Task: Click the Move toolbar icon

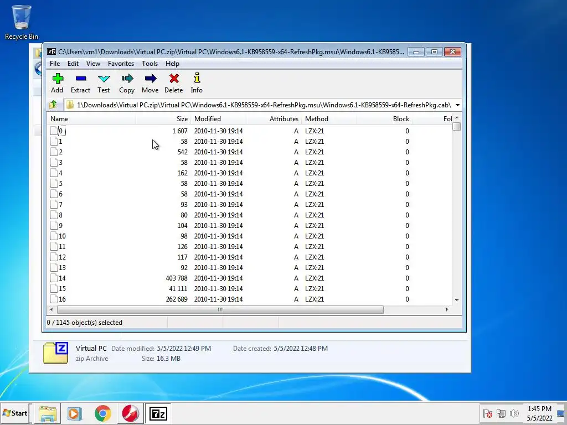Action: pos(150,79)
